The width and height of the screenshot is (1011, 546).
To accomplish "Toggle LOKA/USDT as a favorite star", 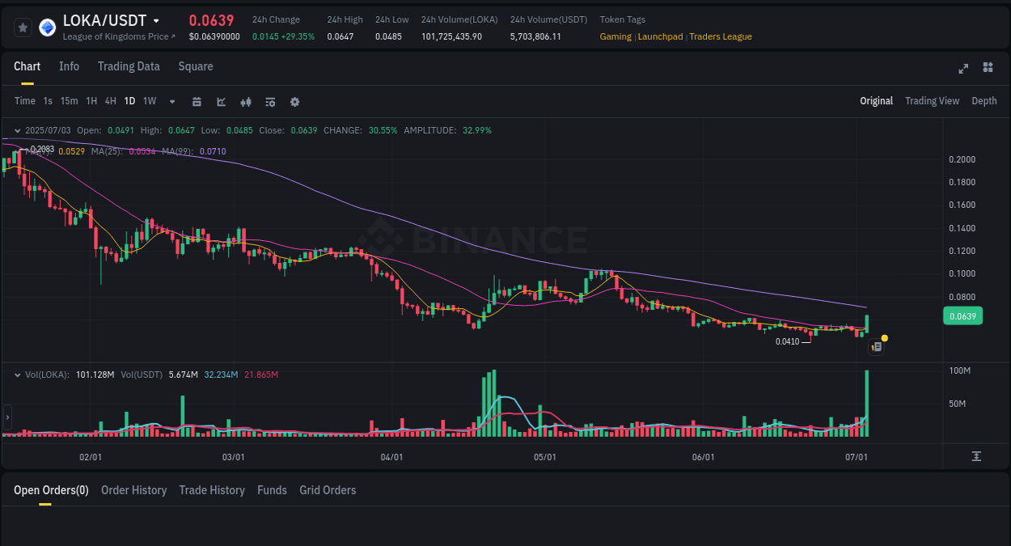I will click(22, 27).
